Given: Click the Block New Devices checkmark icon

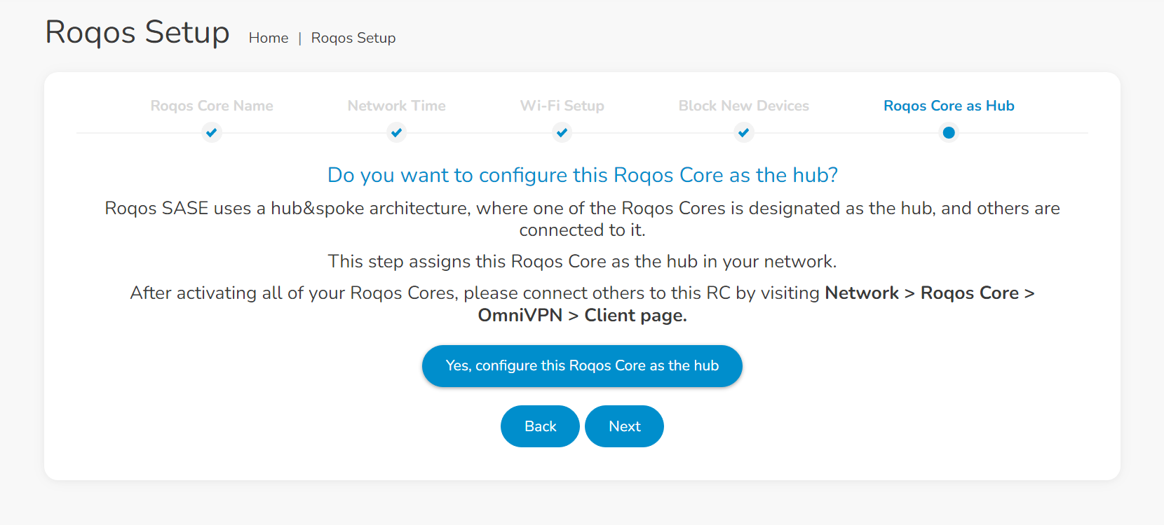Looking at the screenshot, I should point(744,132).
